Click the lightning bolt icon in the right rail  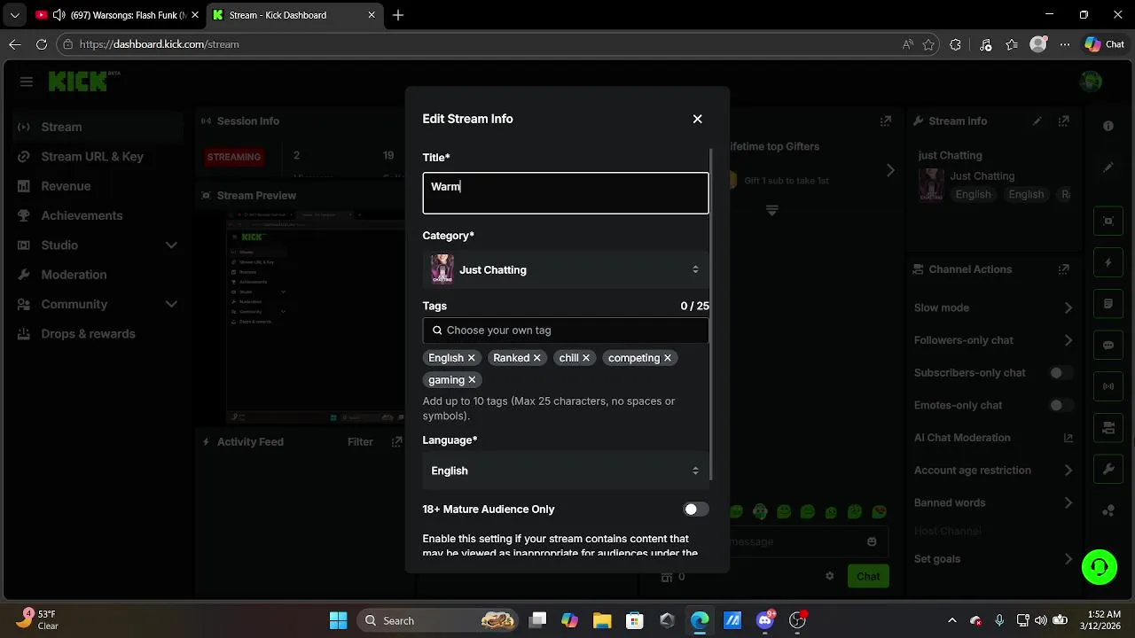(1108, 263)
